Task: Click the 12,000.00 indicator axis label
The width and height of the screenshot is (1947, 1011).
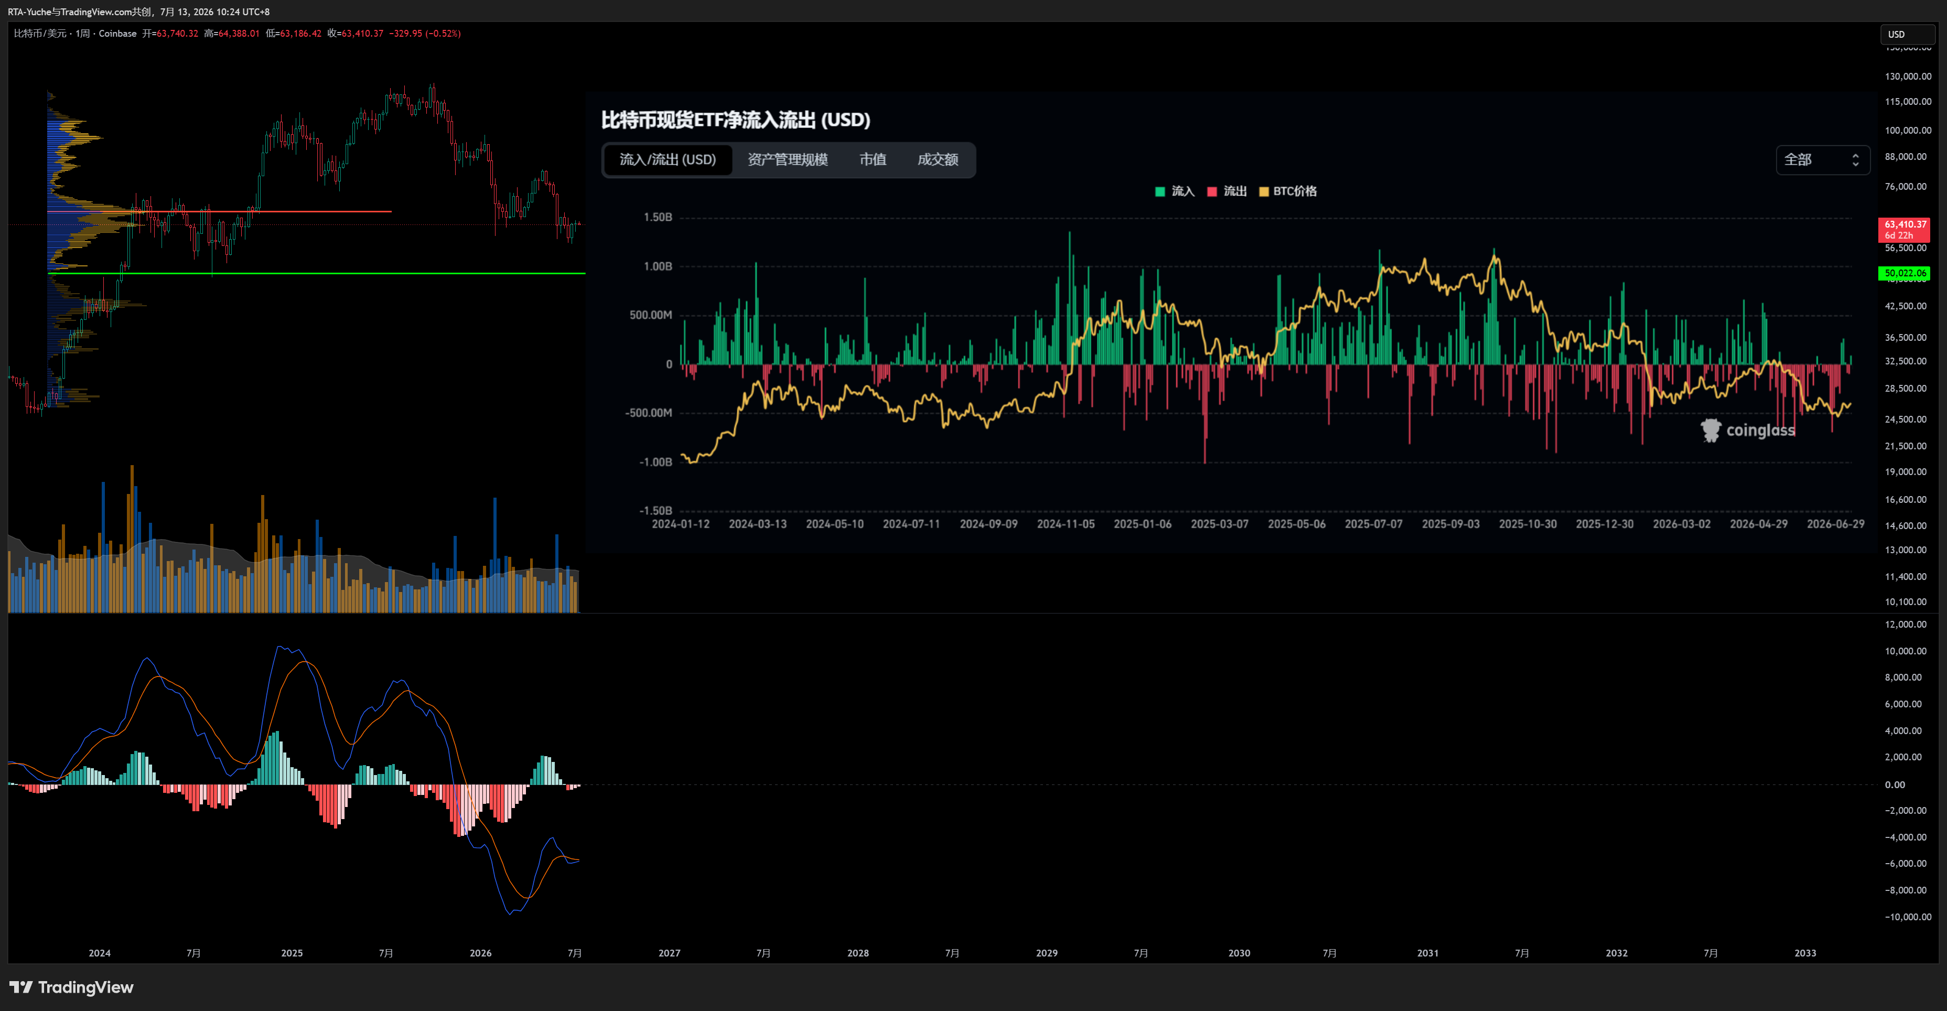Action: (1906, 624)
